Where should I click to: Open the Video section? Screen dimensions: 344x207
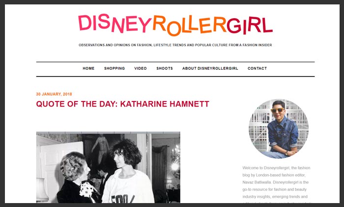(x=141, y=68)
